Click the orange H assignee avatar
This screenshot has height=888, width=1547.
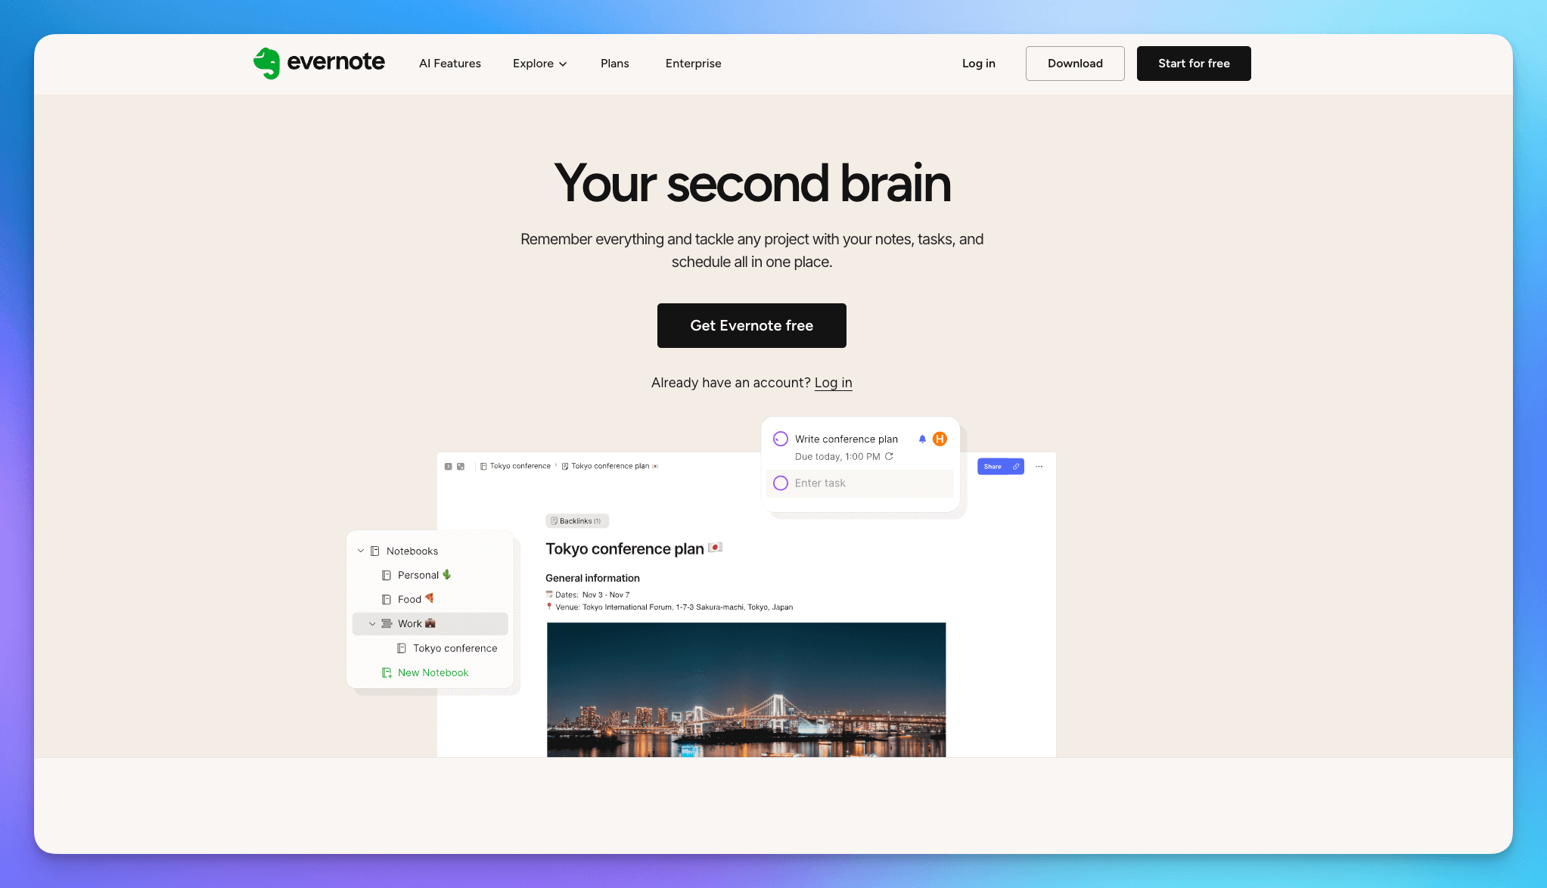tap(940, 439)
